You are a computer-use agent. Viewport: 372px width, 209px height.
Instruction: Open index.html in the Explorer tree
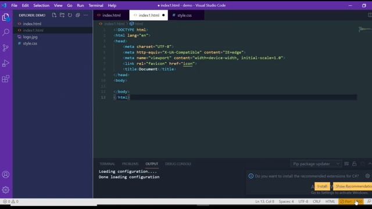(x=53, y=24)
